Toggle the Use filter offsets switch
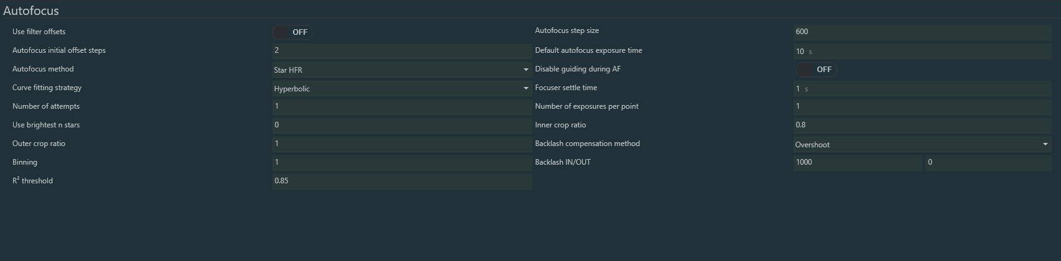1061x261 pixels. click(292, 32)
